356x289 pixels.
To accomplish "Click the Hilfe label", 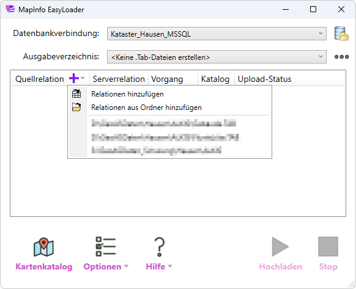I will point(155,266).
